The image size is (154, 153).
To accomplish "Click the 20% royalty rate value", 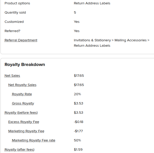I will tap(78, 94).
